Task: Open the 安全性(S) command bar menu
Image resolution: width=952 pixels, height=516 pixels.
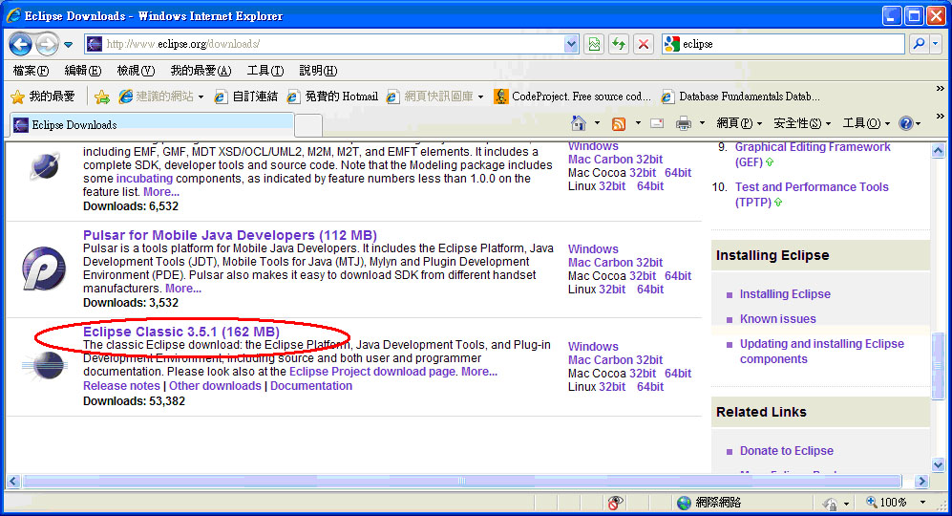Action: coord(802,123)
